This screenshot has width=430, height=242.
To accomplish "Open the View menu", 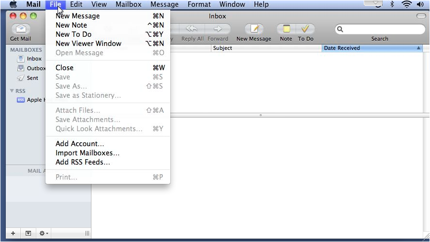I will (99, 4).
